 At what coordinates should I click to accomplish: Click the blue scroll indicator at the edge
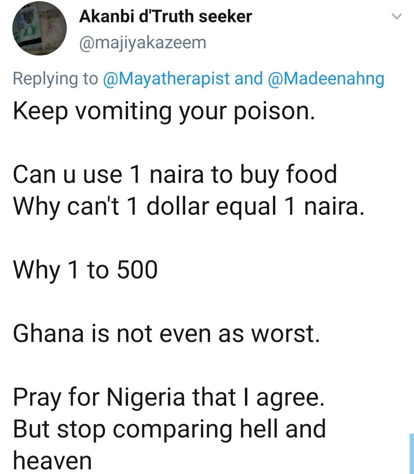pyautogui.click(x=411, y=453)
